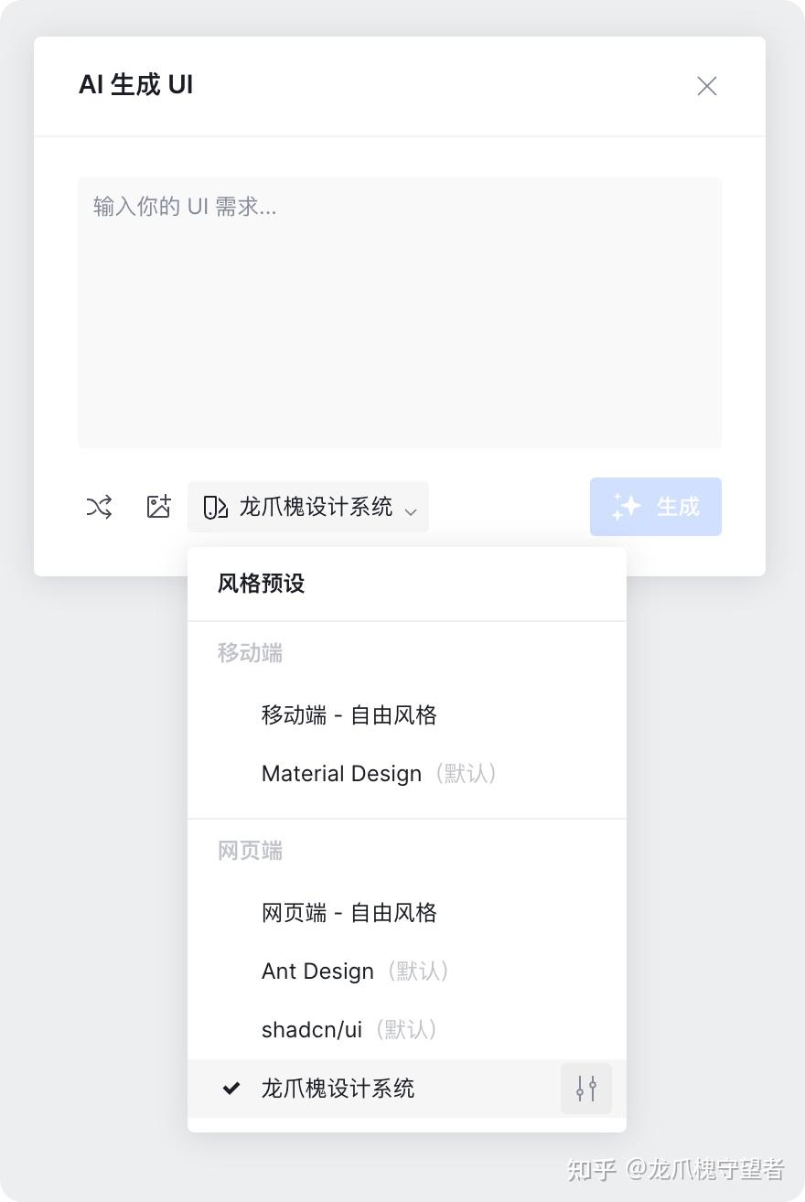Click the 移动端 section label
This screenshot has height=1202, width=805.
[250, 653]
